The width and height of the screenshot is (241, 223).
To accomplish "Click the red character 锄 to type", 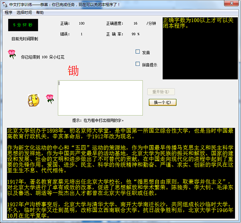I will pos(73,71).
